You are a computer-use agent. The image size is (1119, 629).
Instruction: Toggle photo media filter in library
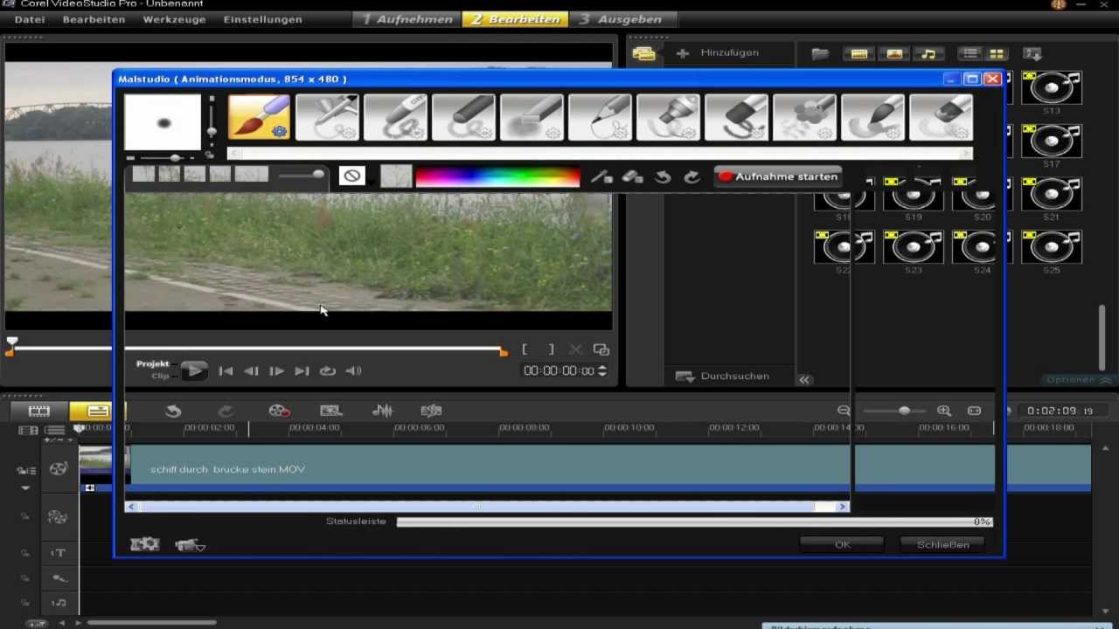coord(894,54)
